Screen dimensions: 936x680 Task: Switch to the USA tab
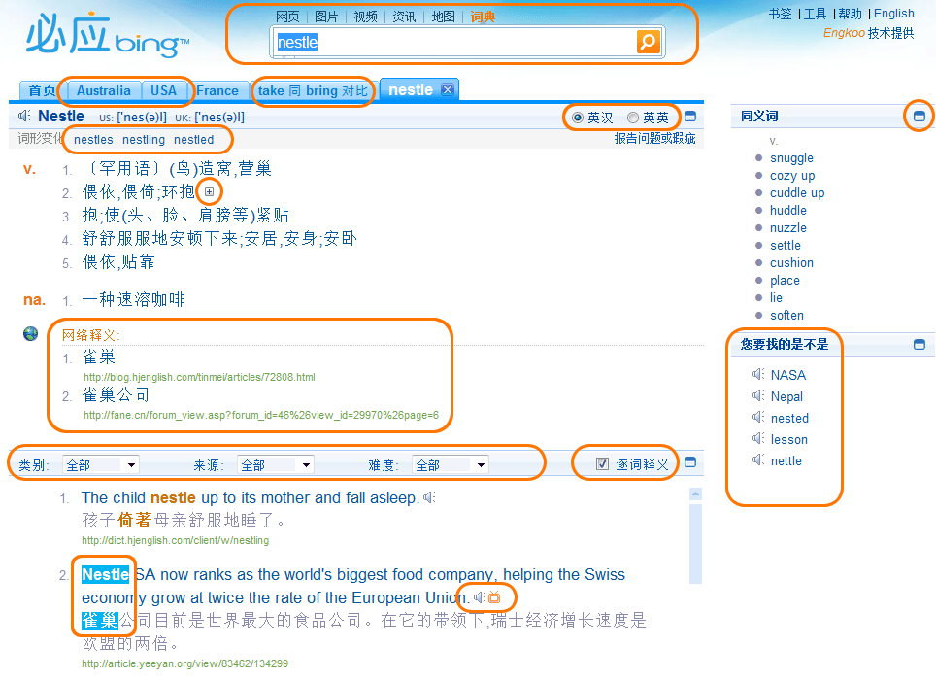(x=163, y=90)
